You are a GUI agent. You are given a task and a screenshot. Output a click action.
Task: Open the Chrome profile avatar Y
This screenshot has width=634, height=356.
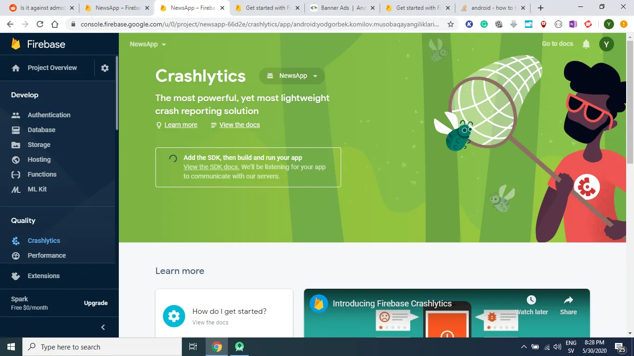tap(608, 25)
